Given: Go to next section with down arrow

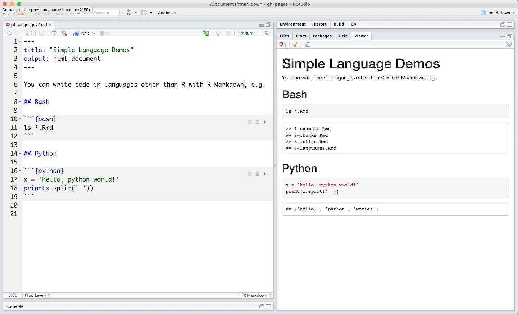Looking at the screenshot, I should pos(228,33).
